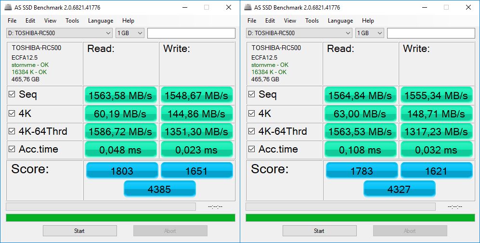Open 1 GB size dropdown in left window
This screenshot has width=480, height=243.
[x=130, y=33]
